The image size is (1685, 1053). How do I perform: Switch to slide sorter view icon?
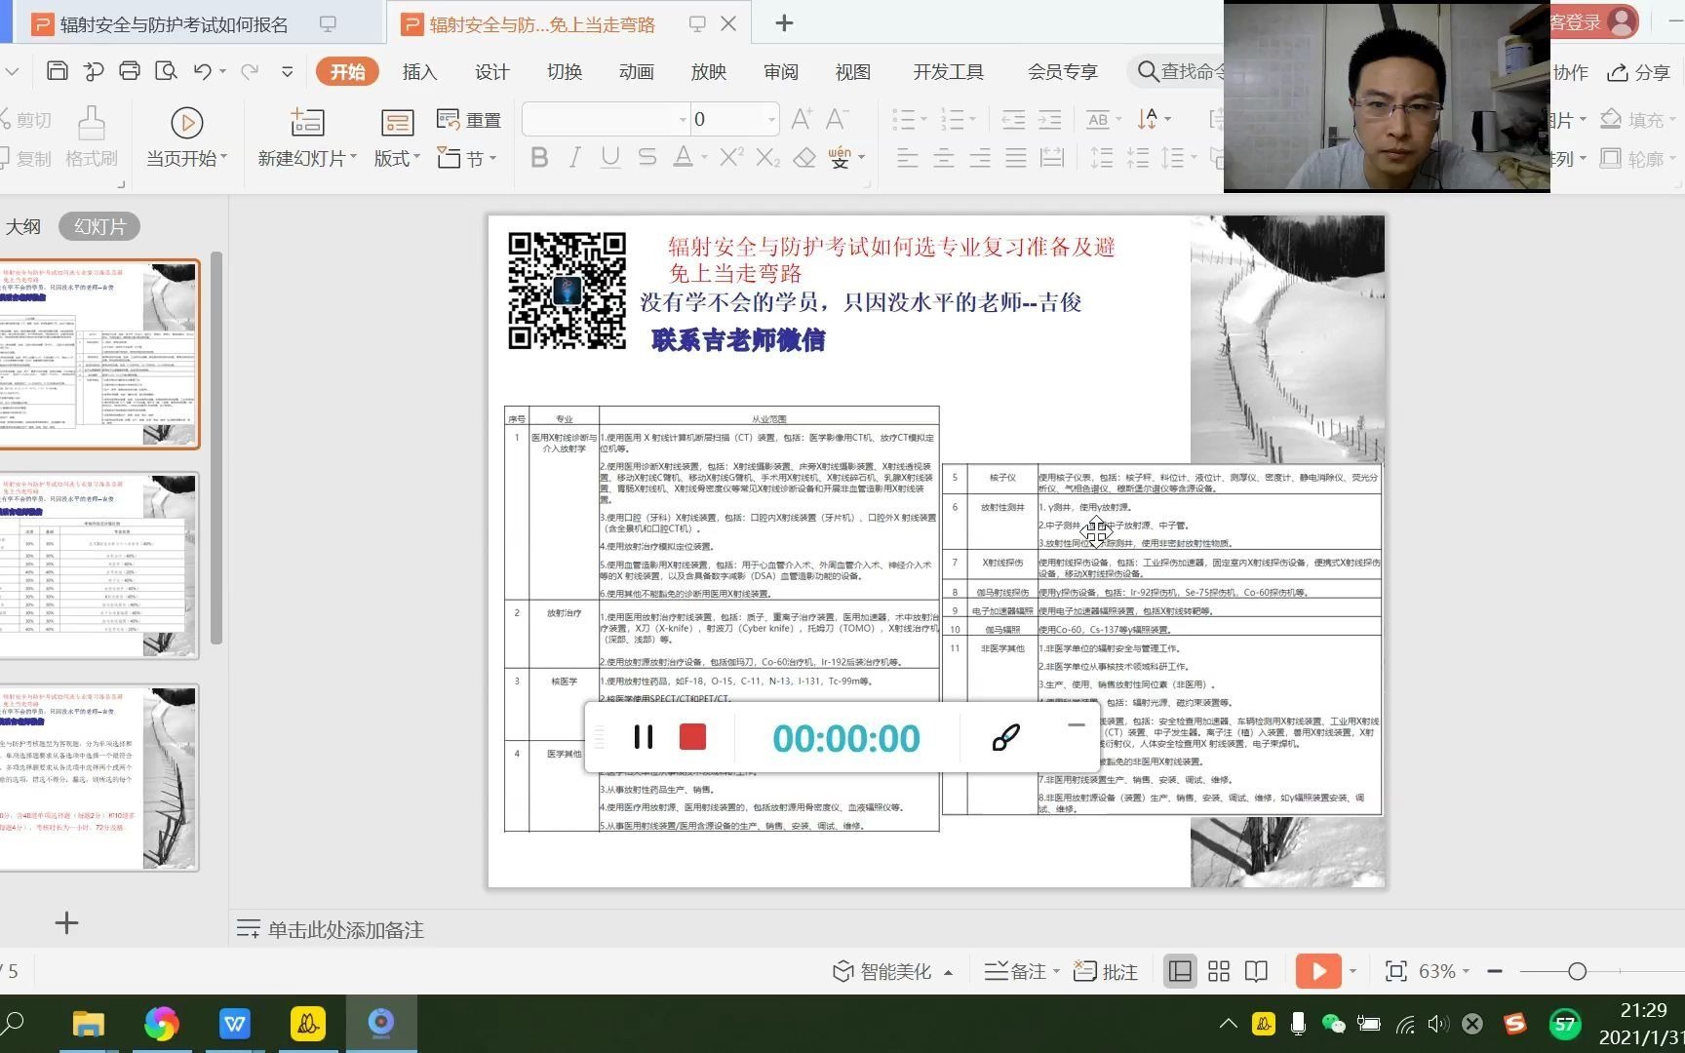pyautogui.click(x=1218, y=971)
